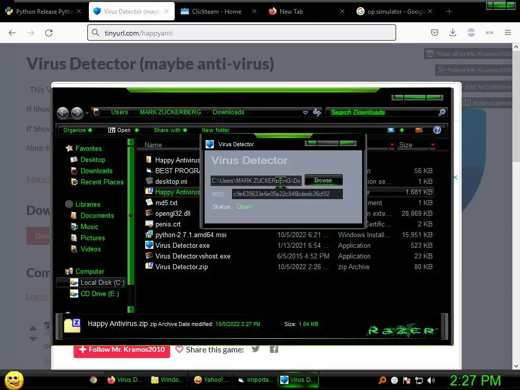Screen dimensions: 520x390
Task: Click the refresh icon beside address dropdown
Action: point(317,112)
